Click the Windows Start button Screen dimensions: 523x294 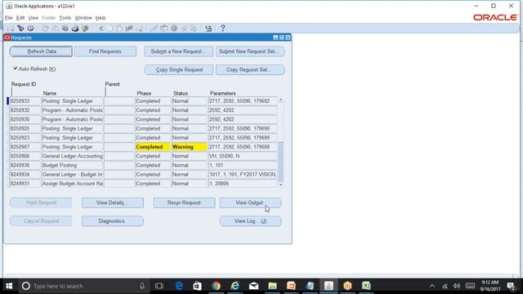pyautogui.click(x=9, y=286)
